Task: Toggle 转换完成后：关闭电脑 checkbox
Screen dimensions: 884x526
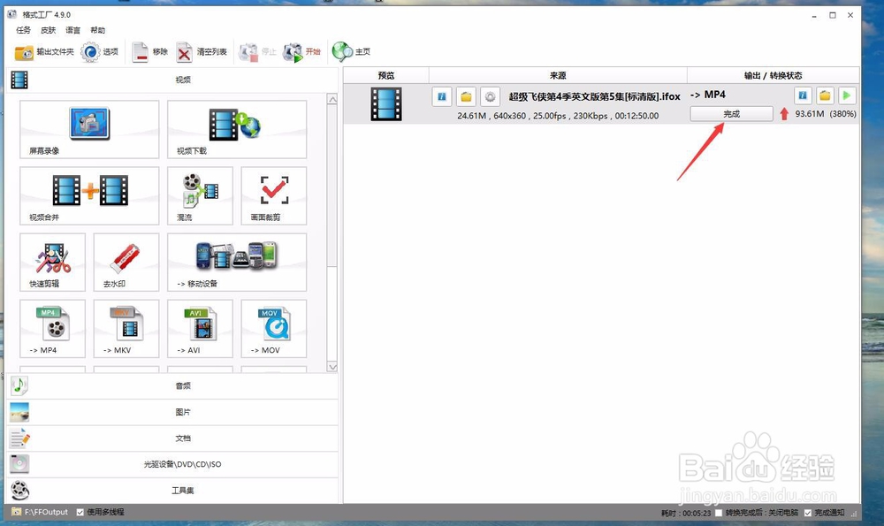Action: tap(719, 513)
